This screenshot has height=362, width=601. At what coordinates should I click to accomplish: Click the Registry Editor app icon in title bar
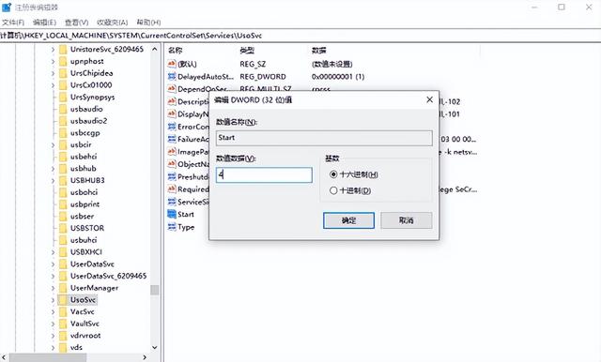point(7,7)
